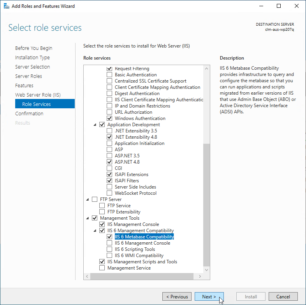Select the FTP Server label

click(x=111, y=199)
